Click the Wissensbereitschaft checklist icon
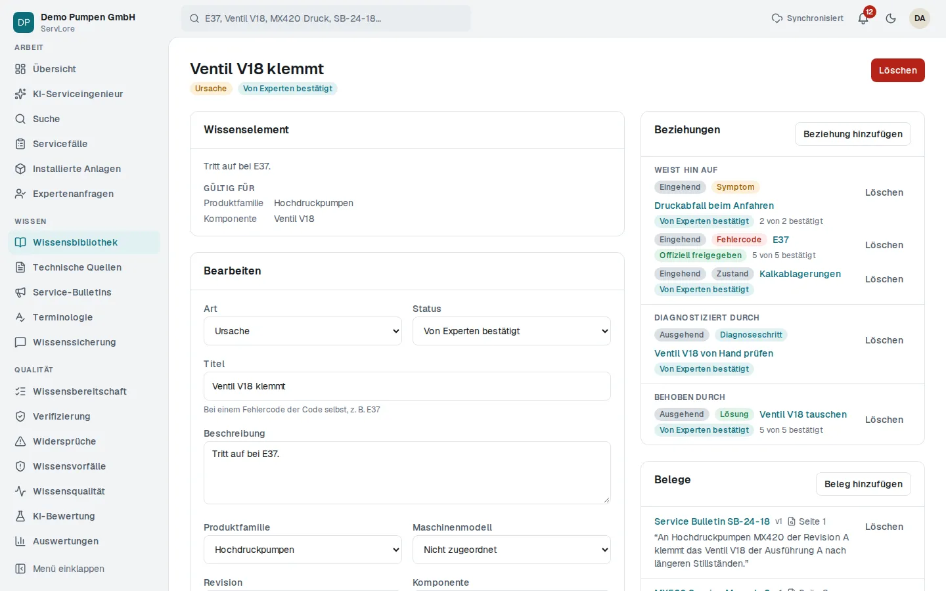 tap(20, 391)
